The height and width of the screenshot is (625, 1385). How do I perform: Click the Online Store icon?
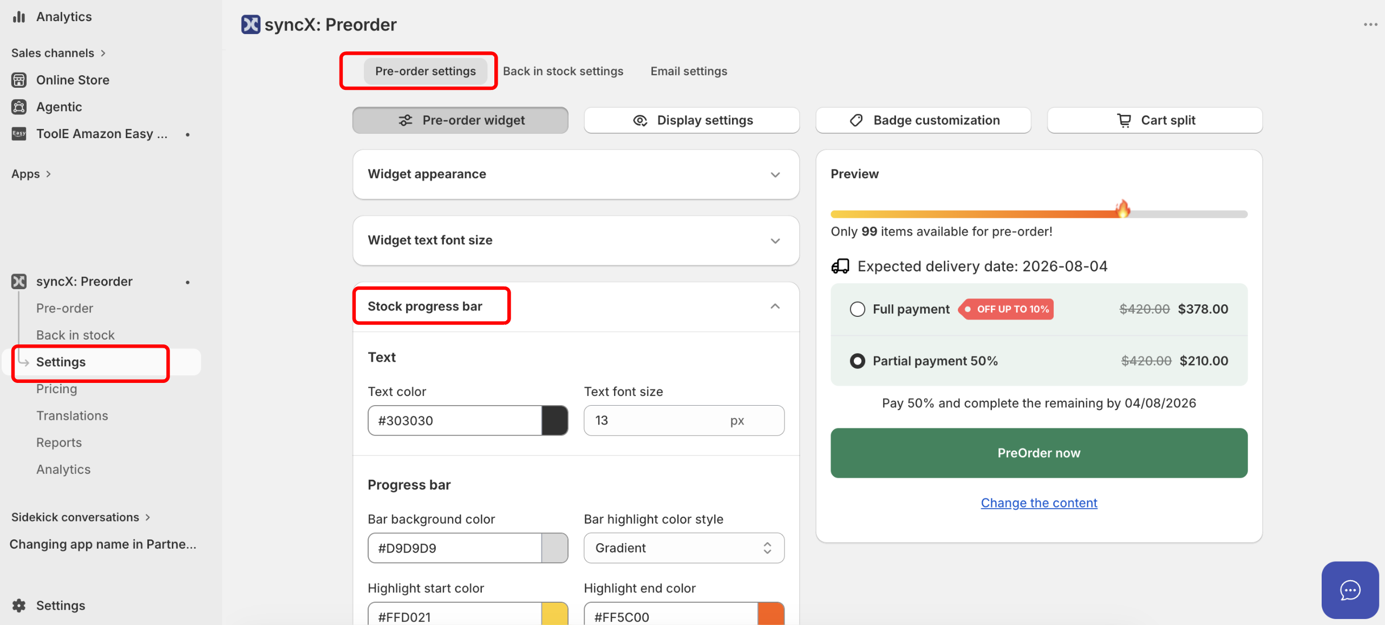[19, 80]
